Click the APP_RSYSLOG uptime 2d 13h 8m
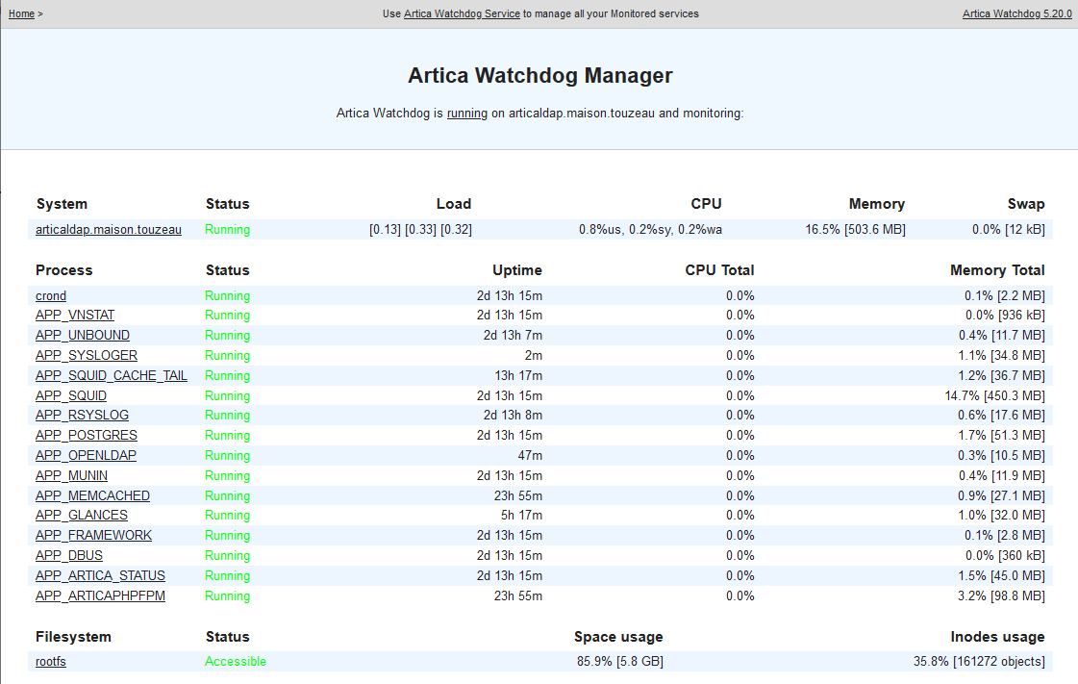 point(513,416)
